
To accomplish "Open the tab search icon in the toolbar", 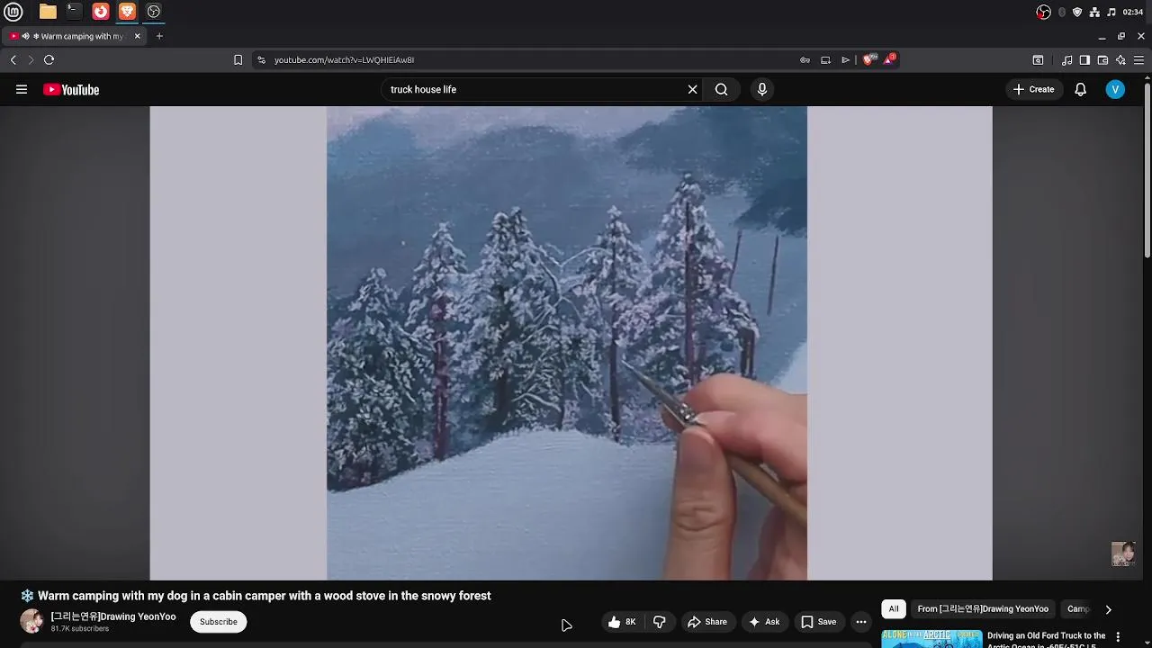I will point(1038,59).
